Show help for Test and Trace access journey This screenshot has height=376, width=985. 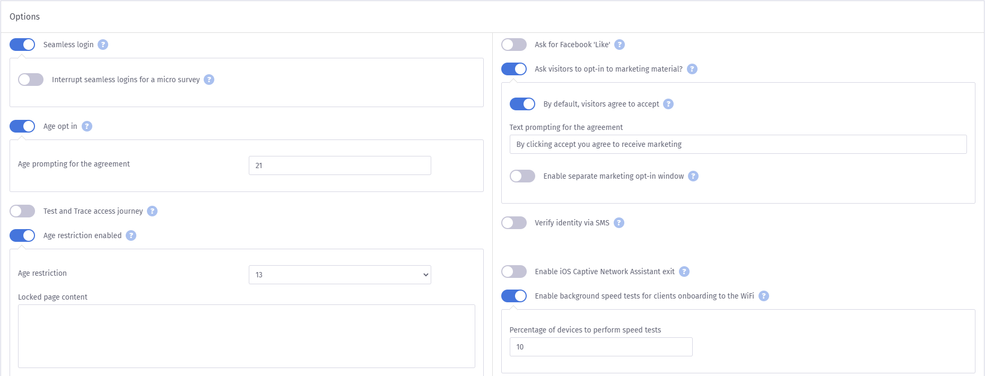click(x=152, y=211)
